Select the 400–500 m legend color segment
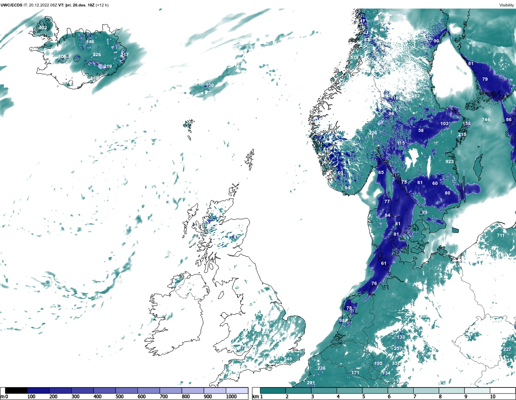 click(104, 390)
